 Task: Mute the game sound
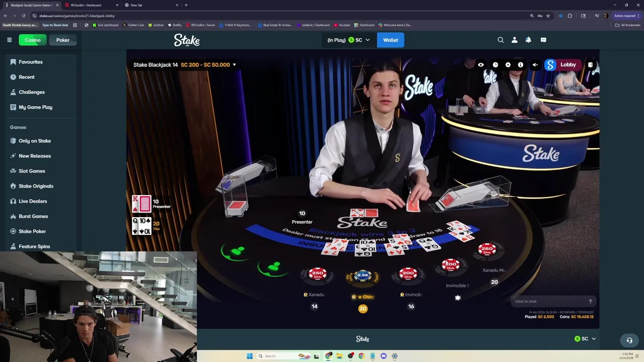[535, 65]
